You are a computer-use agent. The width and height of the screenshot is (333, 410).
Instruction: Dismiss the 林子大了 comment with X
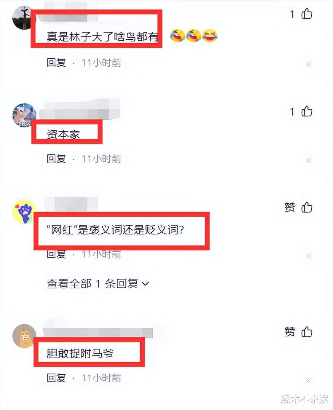tap(309, 64)
